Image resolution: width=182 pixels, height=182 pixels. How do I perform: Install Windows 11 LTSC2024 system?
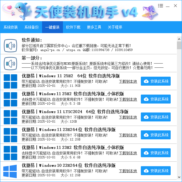coord(156,117)
